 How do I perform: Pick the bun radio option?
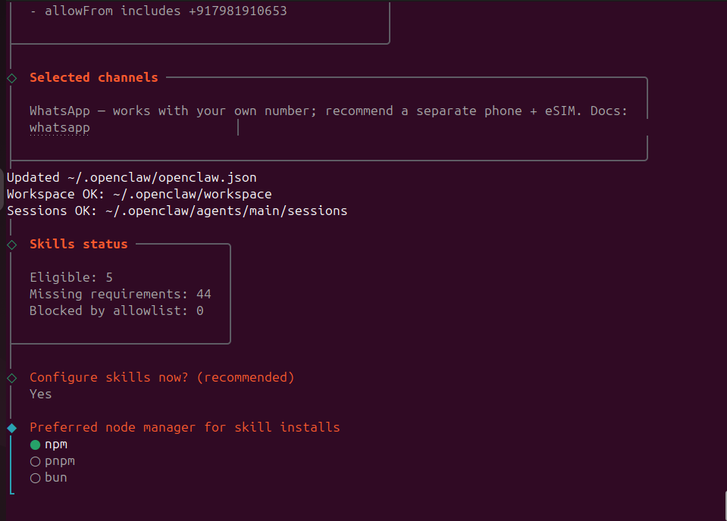pyautogui.click(x=35, y=478)
